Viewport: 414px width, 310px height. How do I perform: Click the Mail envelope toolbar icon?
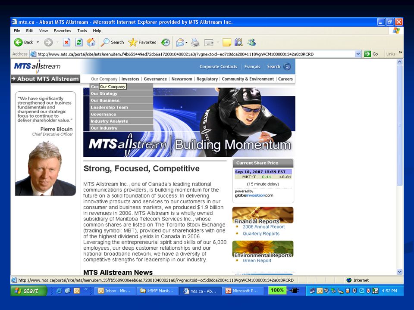click(x=180, y=42)
